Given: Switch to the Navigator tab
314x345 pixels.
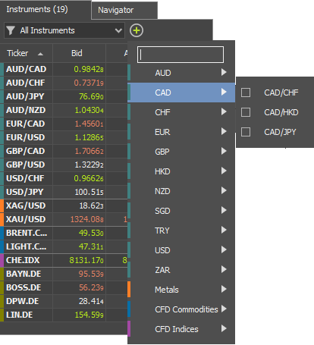Looking at the screenshot, I should click(x=124, y=10).
